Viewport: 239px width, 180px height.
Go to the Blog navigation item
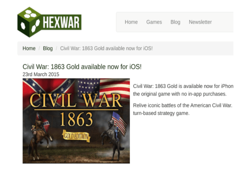tap(175, 22)
